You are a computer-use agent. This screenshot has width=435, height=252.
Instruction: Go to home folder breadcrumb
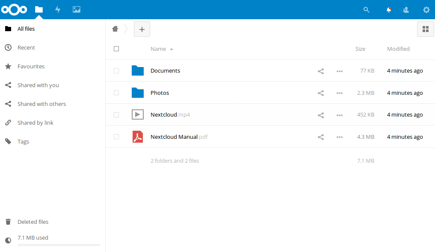115,29
